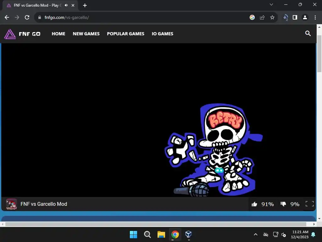Image resolution: width=322 pixels, height=242 pixels.
Task: Expand the system tray hidden icons
Action: tap(256, 234)
